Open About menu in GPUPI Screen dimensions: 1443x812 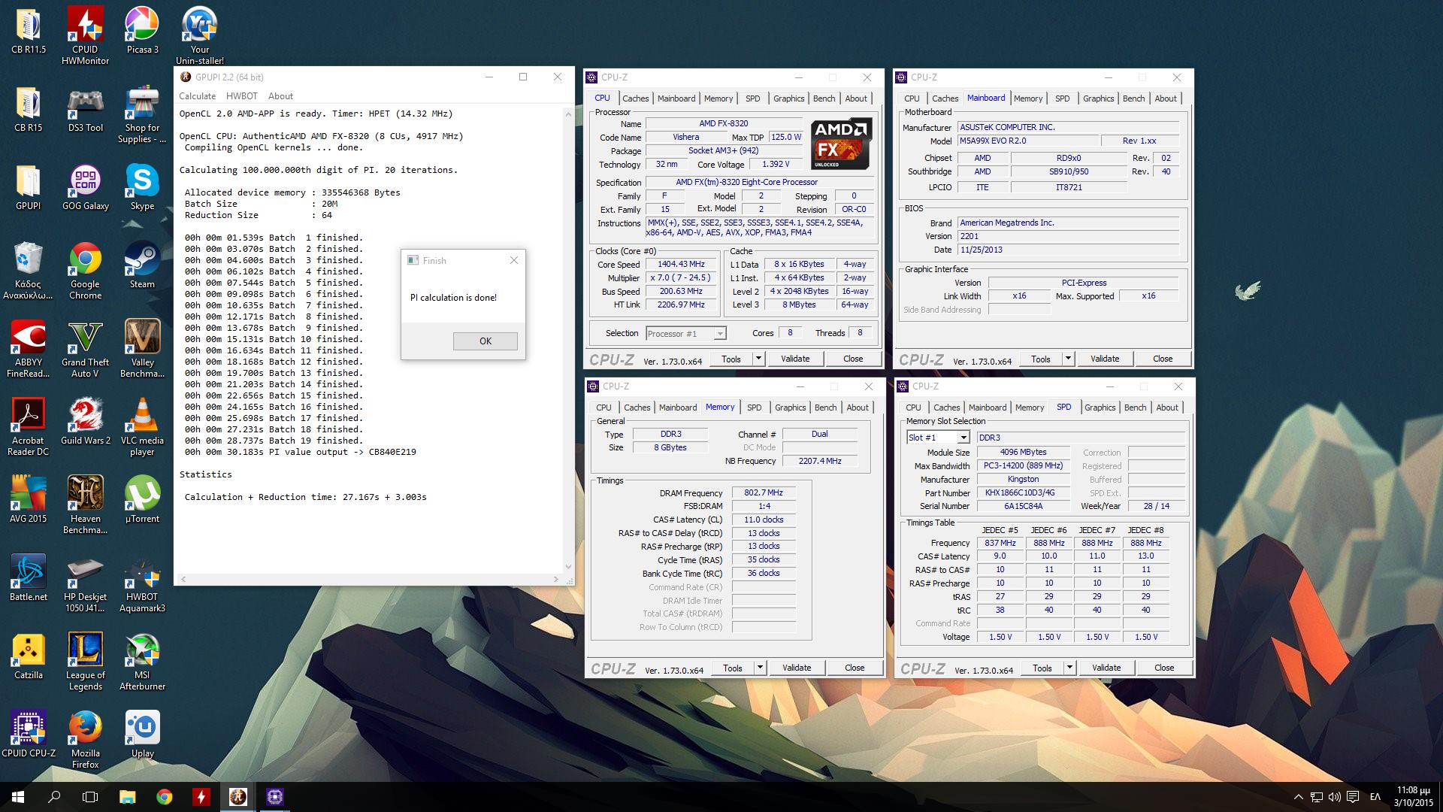(x=280, y=96)
